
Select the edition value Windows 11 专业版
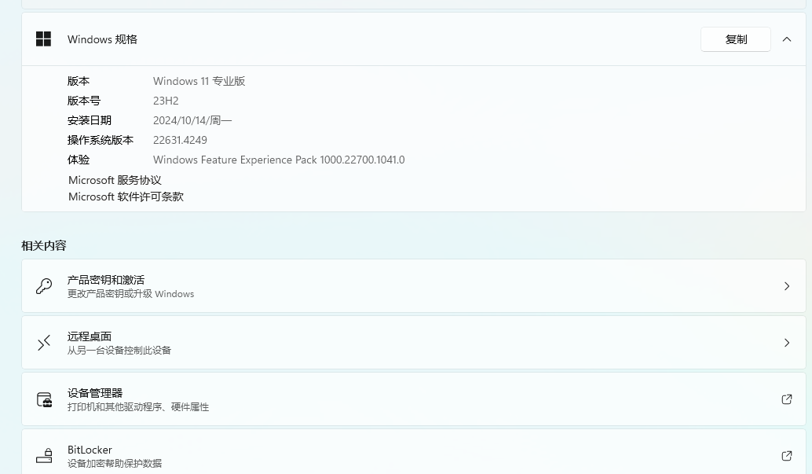point(199,81)
